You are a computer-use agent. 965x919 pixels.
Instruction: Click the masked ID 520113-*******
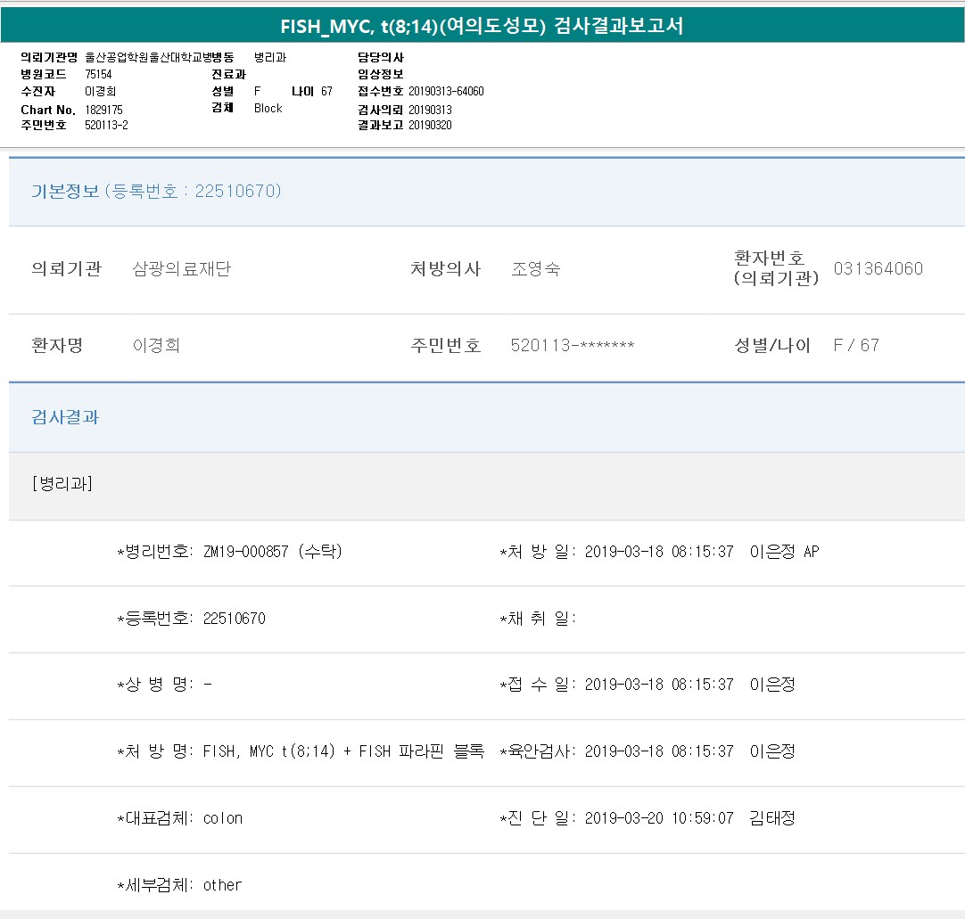(x=572, y=346)
